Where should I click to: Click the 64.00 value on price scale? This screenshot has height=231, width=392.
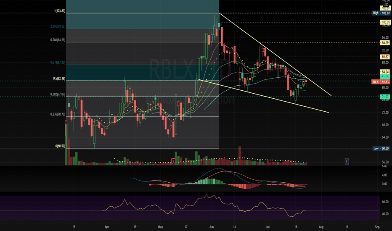385,137
